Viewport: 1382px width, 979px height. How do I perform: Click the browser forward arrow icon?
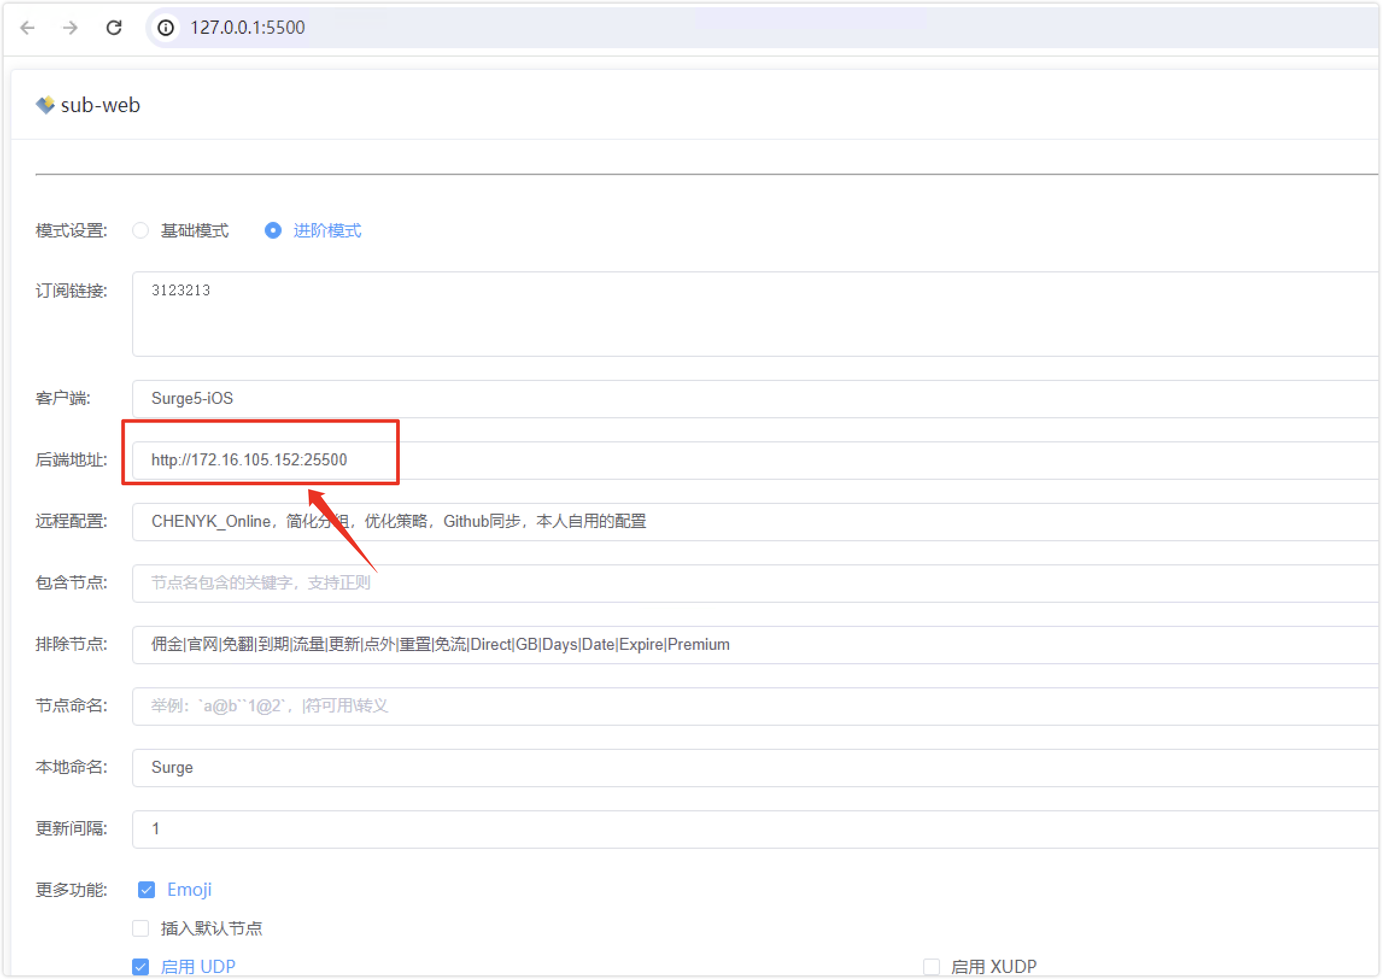click(71, 28)
